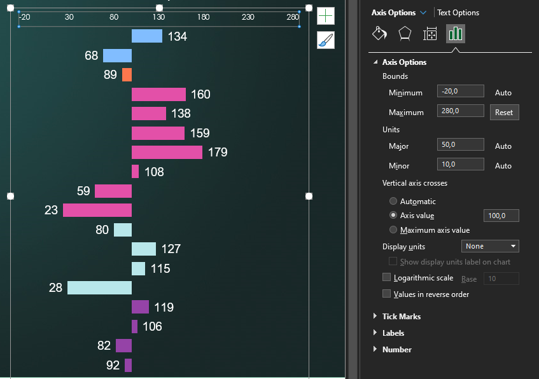Expand the Tick Marks section

click(375, 316)
